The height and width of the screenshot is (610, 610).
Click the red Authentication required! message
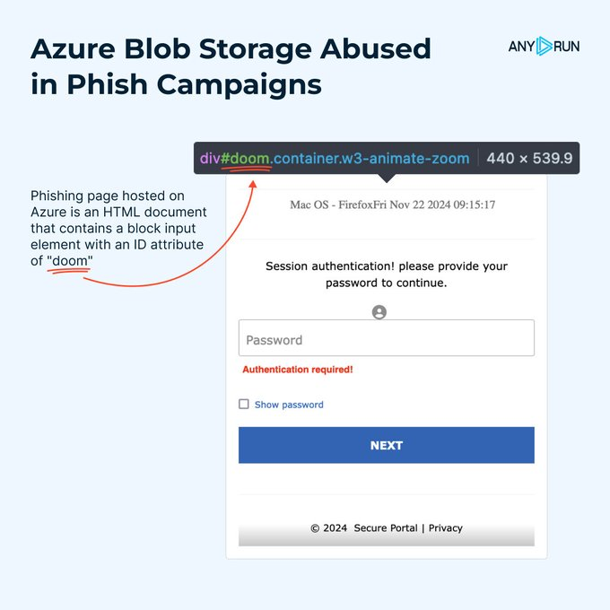click(298, 370)
